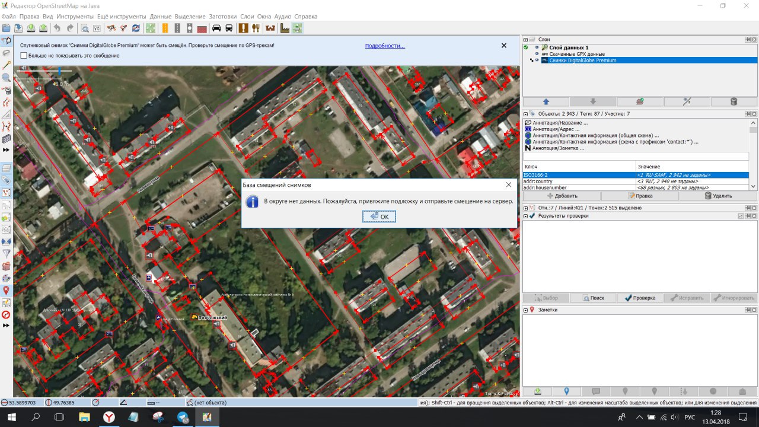Select the castle preset icon

270,28
